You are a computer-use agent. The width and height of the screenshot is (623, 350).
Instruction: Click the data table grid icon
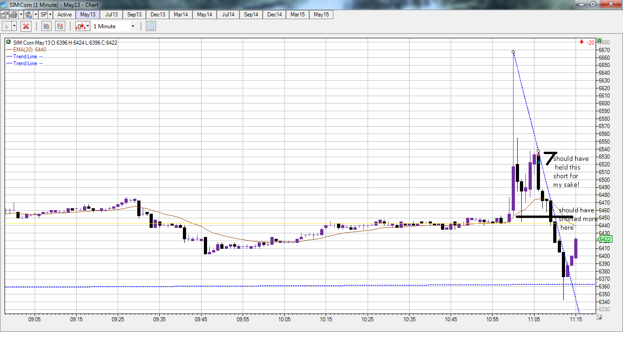pos(151,26)
